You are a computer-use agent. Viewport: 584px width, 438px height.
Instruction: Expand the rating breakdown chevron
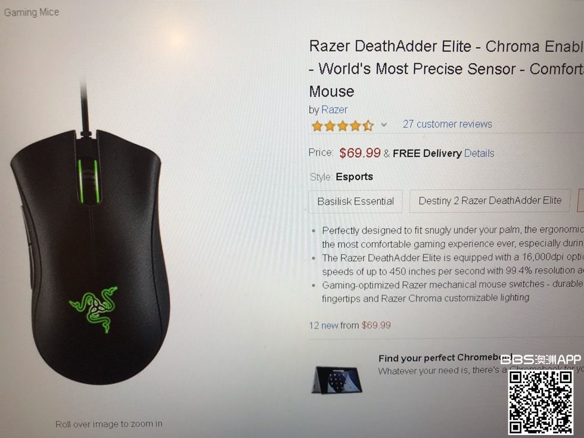click(384, 125)
